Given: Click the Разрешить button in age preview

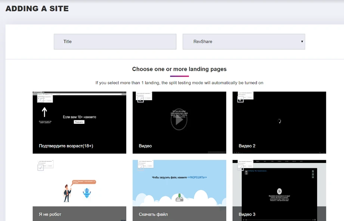Looking at the screenshot, I should 79,122.
